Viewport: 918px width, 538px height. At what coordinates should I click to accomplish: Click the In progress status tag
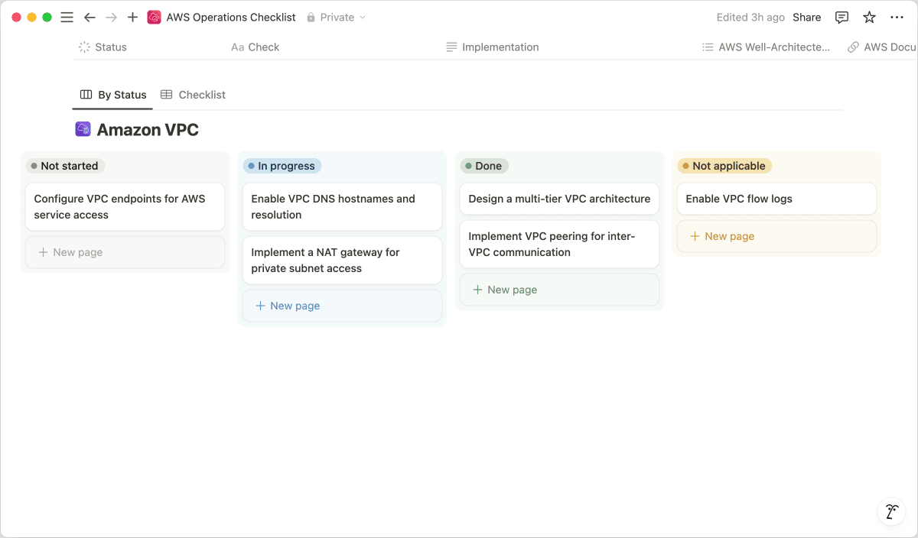[282, 166]
